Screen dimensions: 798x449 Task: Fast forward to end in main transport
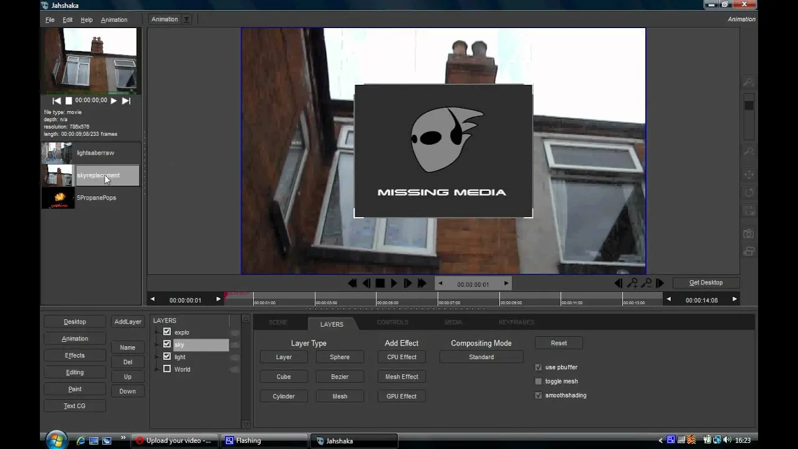point(422,283)
